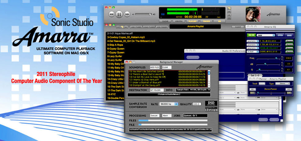301x141 pixels.
Task: Click ADD FILES in Background Manager
Action: (x=155, y=67)
